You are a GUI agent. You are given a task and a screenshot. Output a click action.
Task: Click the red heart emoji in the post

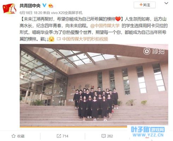point(118,19)
